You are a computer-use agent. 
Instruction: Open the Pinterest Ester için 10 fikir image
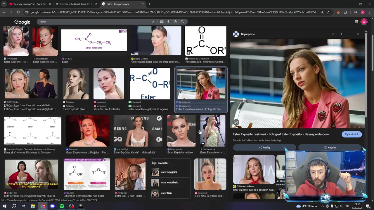130,174
